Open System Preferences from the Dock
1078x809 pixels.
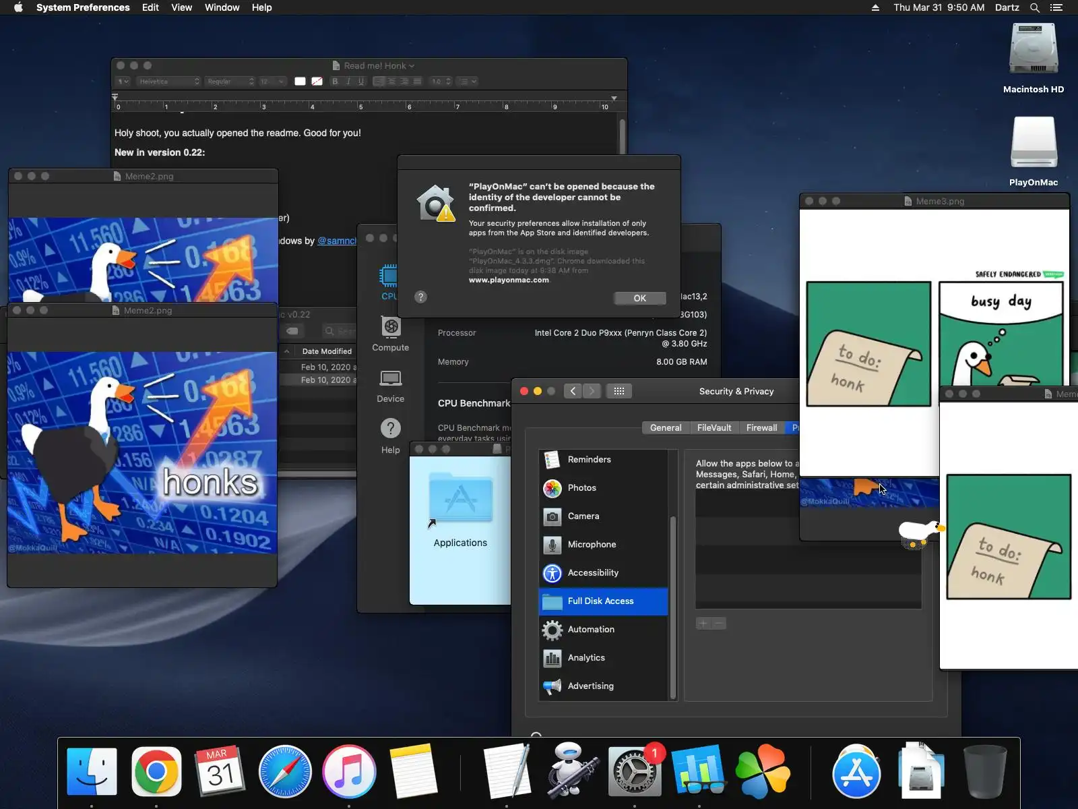coord(635,771)
